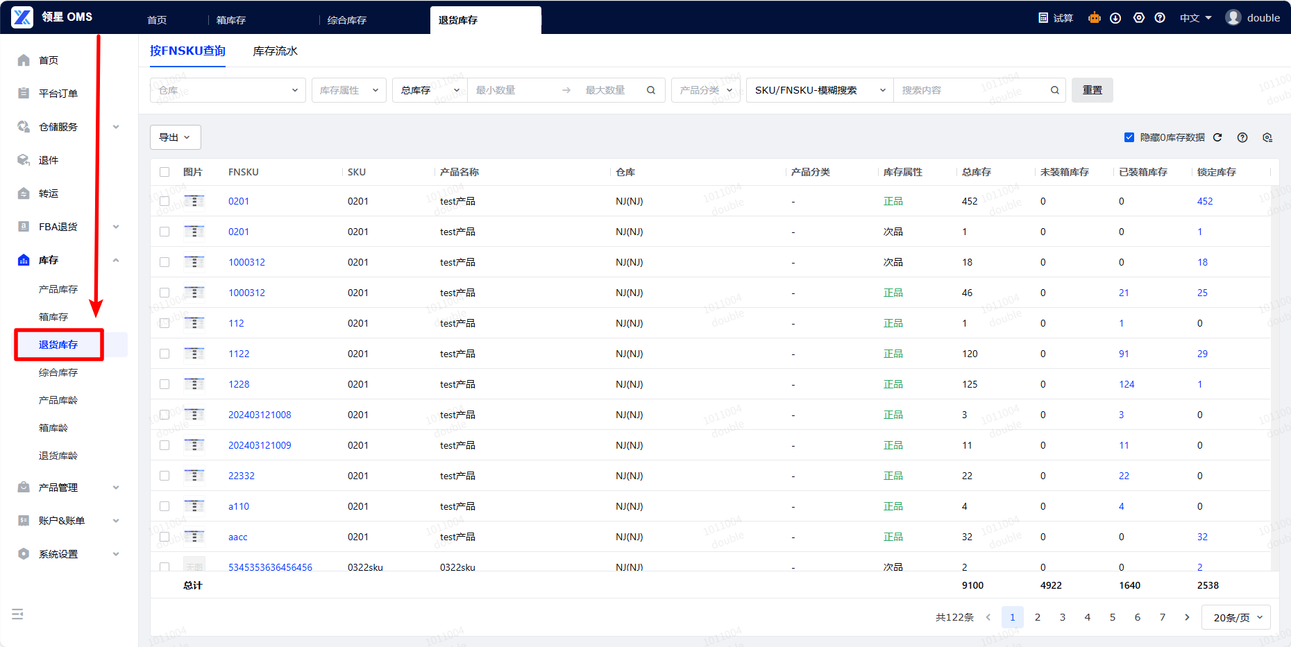Go to page 3 in pagination
1291x647 pixels.
[1063, 617]
